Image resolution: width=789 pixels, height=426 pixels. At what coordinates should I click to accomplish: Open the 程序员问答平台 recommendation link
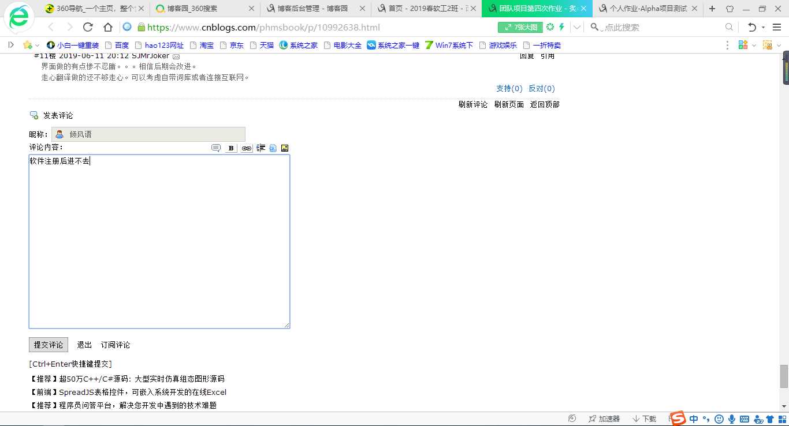coord(137,405)
